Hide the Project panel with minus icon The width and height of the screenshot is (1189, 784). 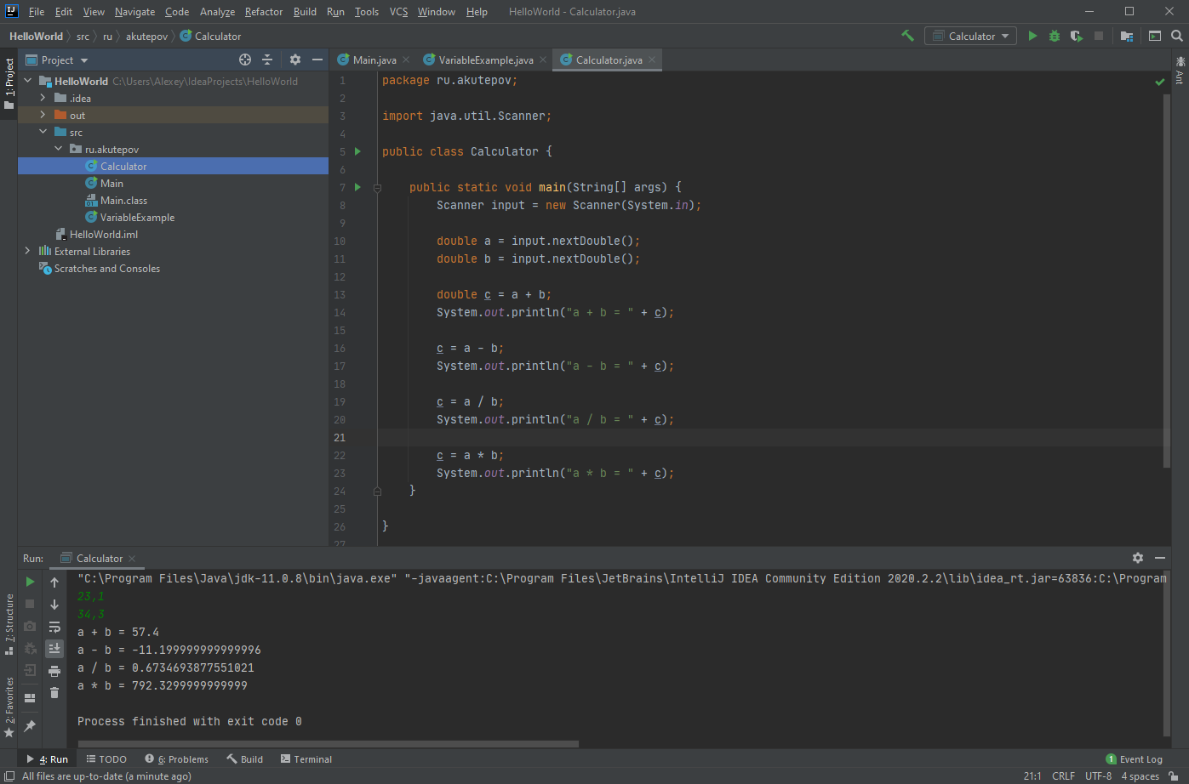(317, 60)
